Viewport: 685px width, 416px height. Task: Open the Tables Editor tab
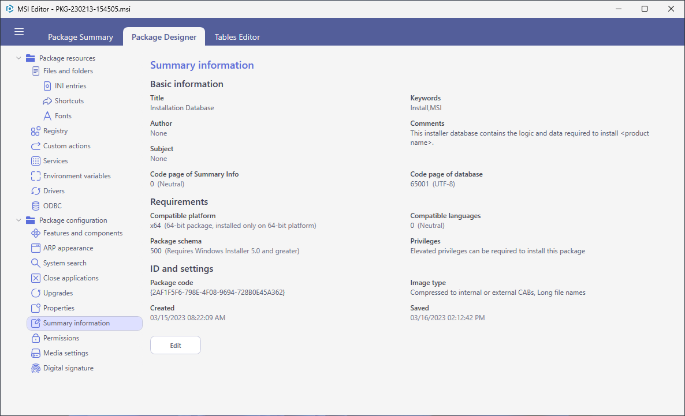point(237,37)
